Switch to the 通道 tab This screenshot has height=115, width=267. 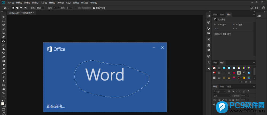pyautogui.click(x=229, y=87)
